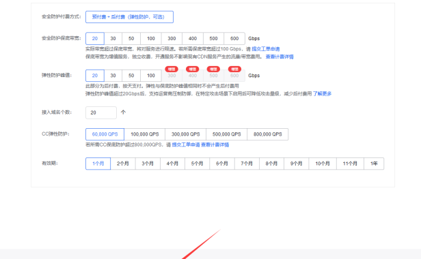This screenshot has height=259, width=421.
Task: Choose 600 Gbps guaranteed protection bandwidth
Action: coord(234,39)
